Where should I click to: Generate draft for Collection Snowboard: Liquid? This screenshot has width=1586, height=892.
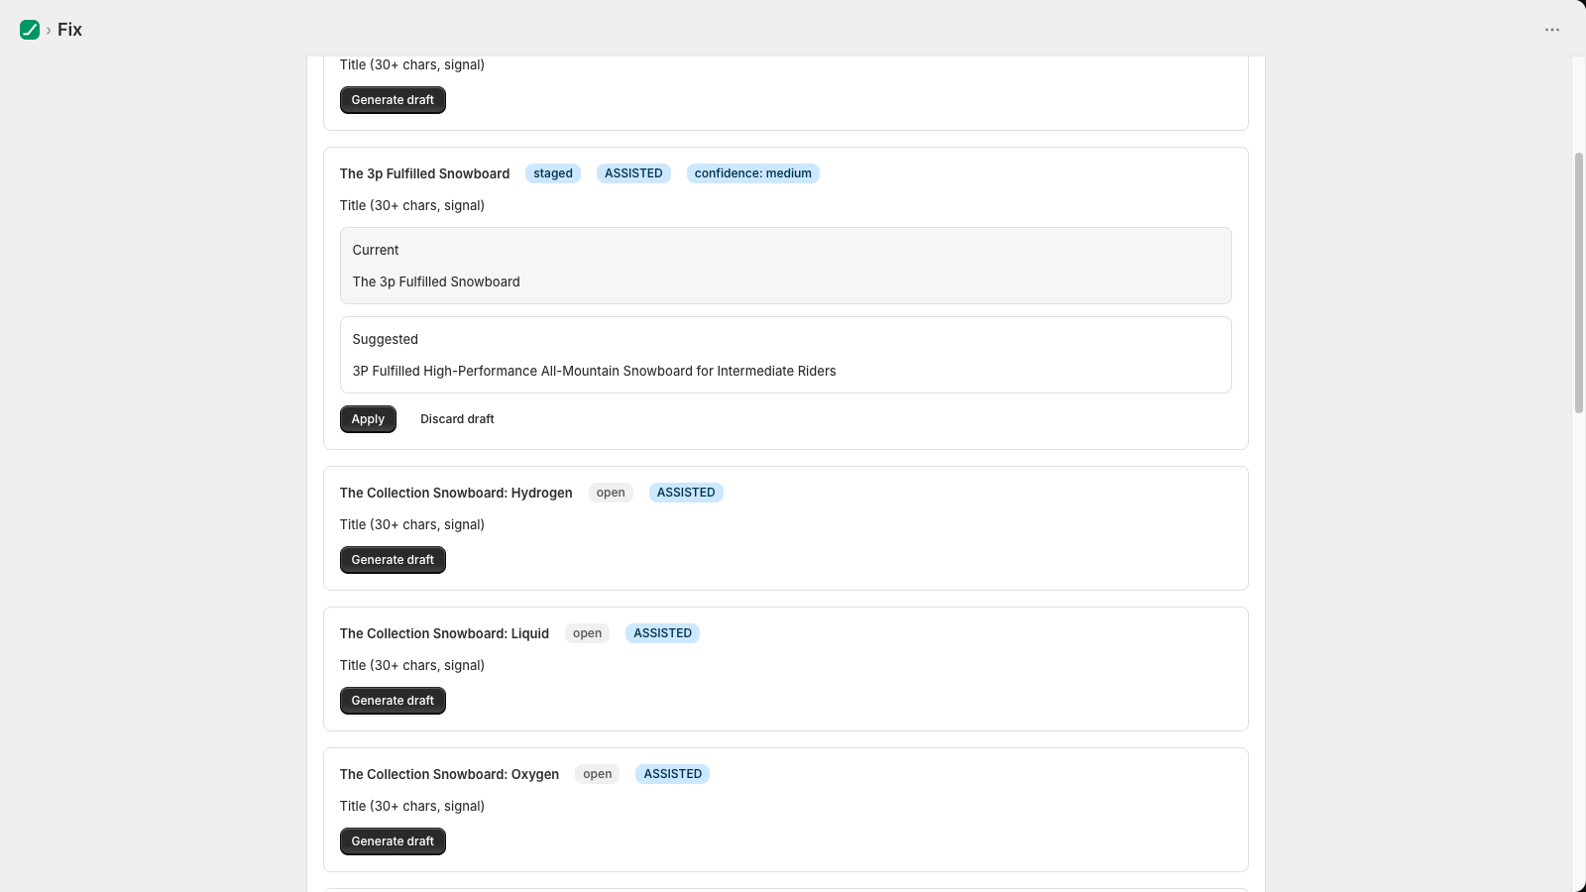[393, 701]
